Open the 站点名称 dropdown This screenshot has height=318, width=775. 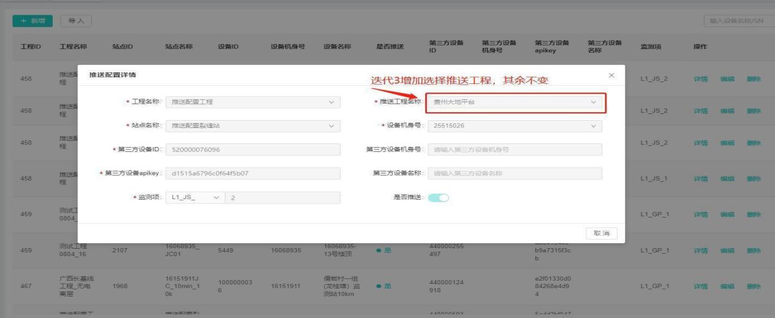252,126
